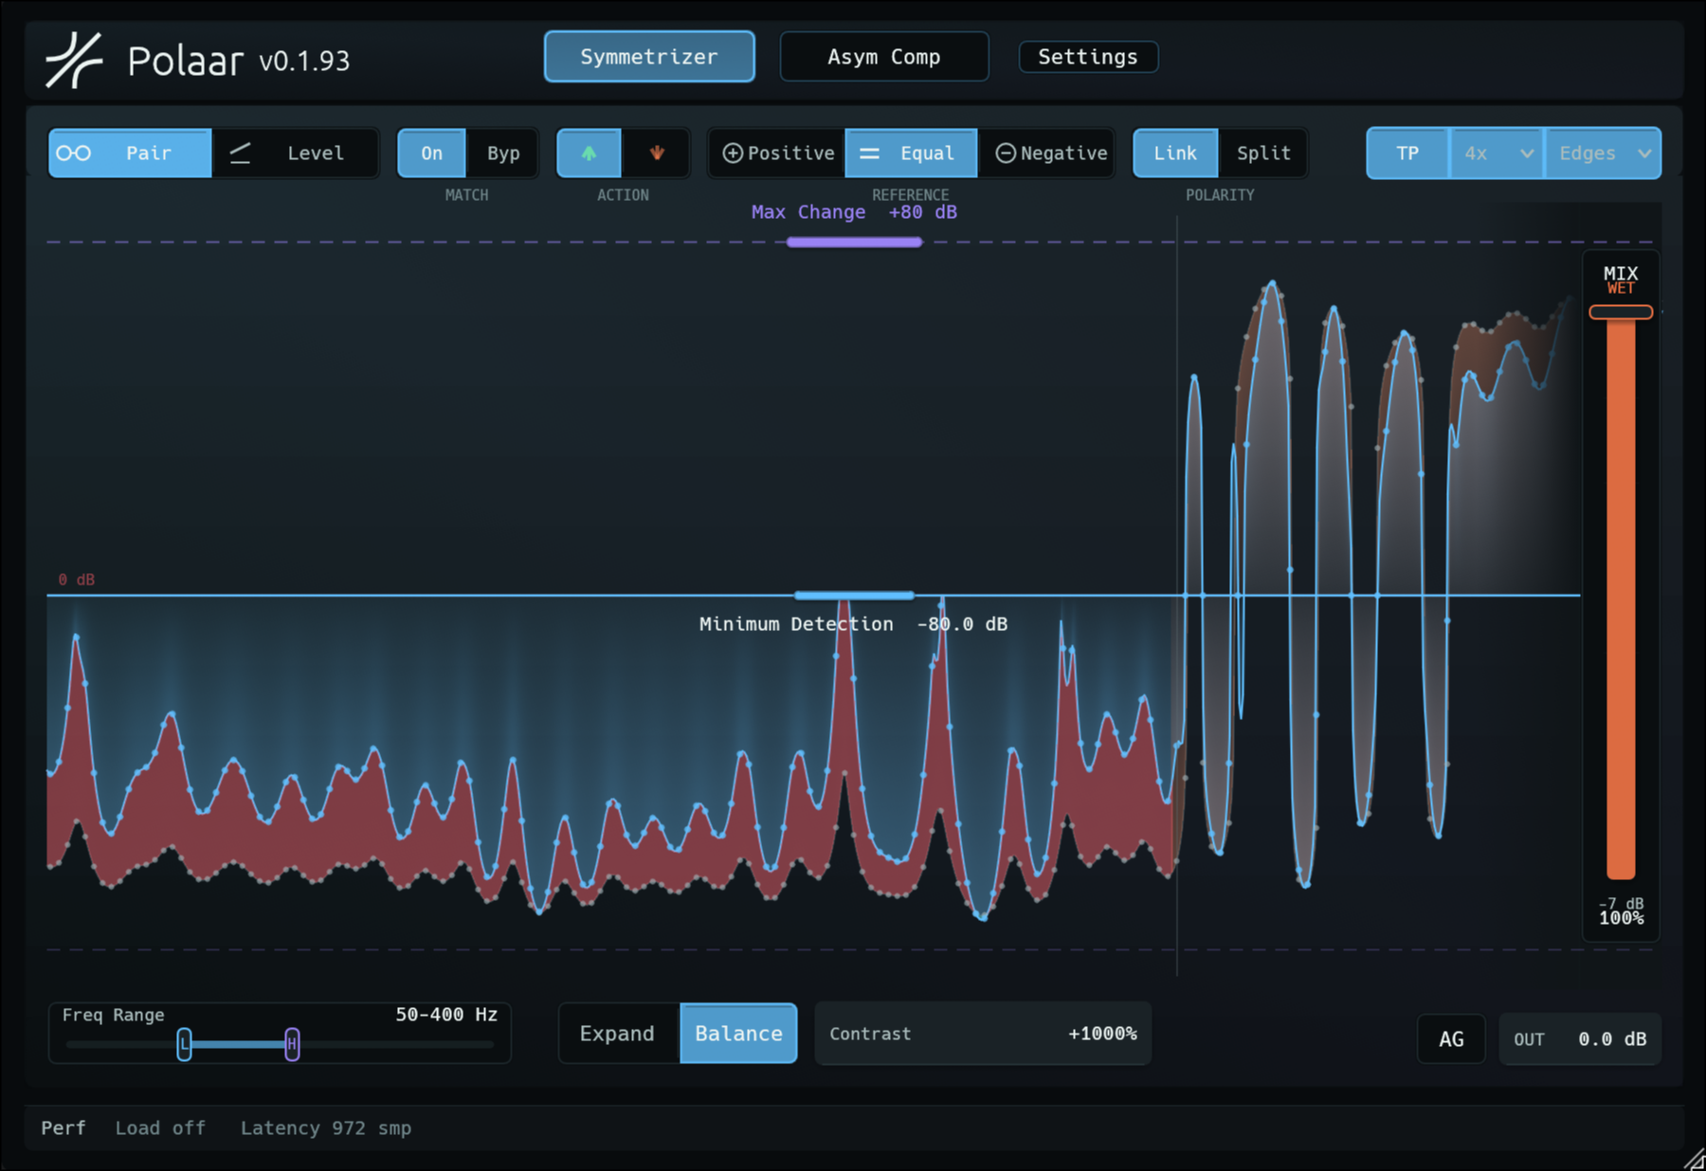Image resolution: width=1706 pixels, height=1171 pixels.
Task: Select the Pair match mode
Action: 130,153
